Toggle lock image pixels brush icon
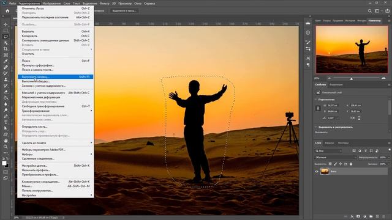Viewport: 392px width, 220px height. [x=335, y=164]
